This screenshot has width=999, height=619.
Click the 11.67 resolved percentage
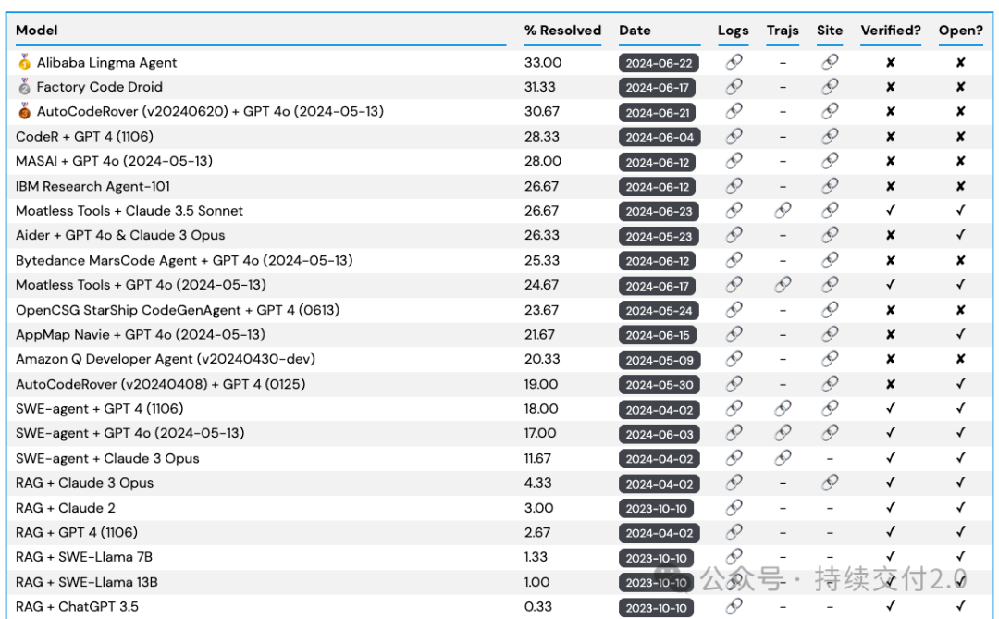click(537, 458)
